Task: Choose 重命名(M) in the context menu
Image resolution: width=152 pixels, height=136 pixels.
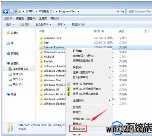Action: click(79, 129)
